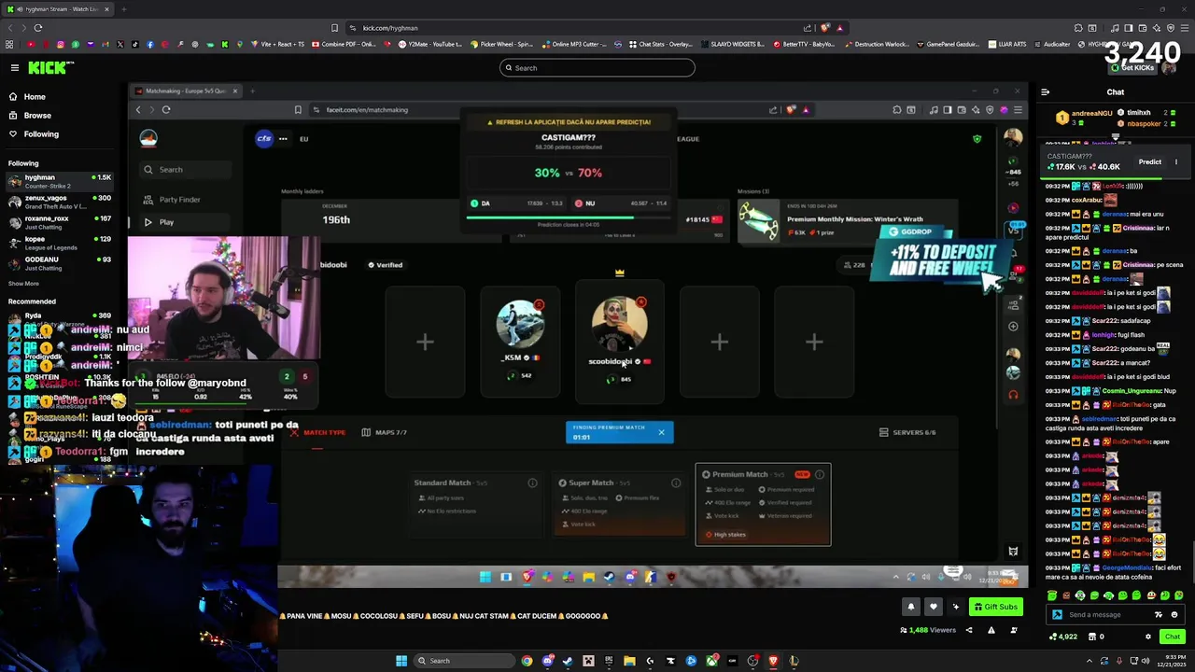This screenshot has width=1195, height=672.
Task: Click the 1,488 Viewers count
Action: [928, 630]
